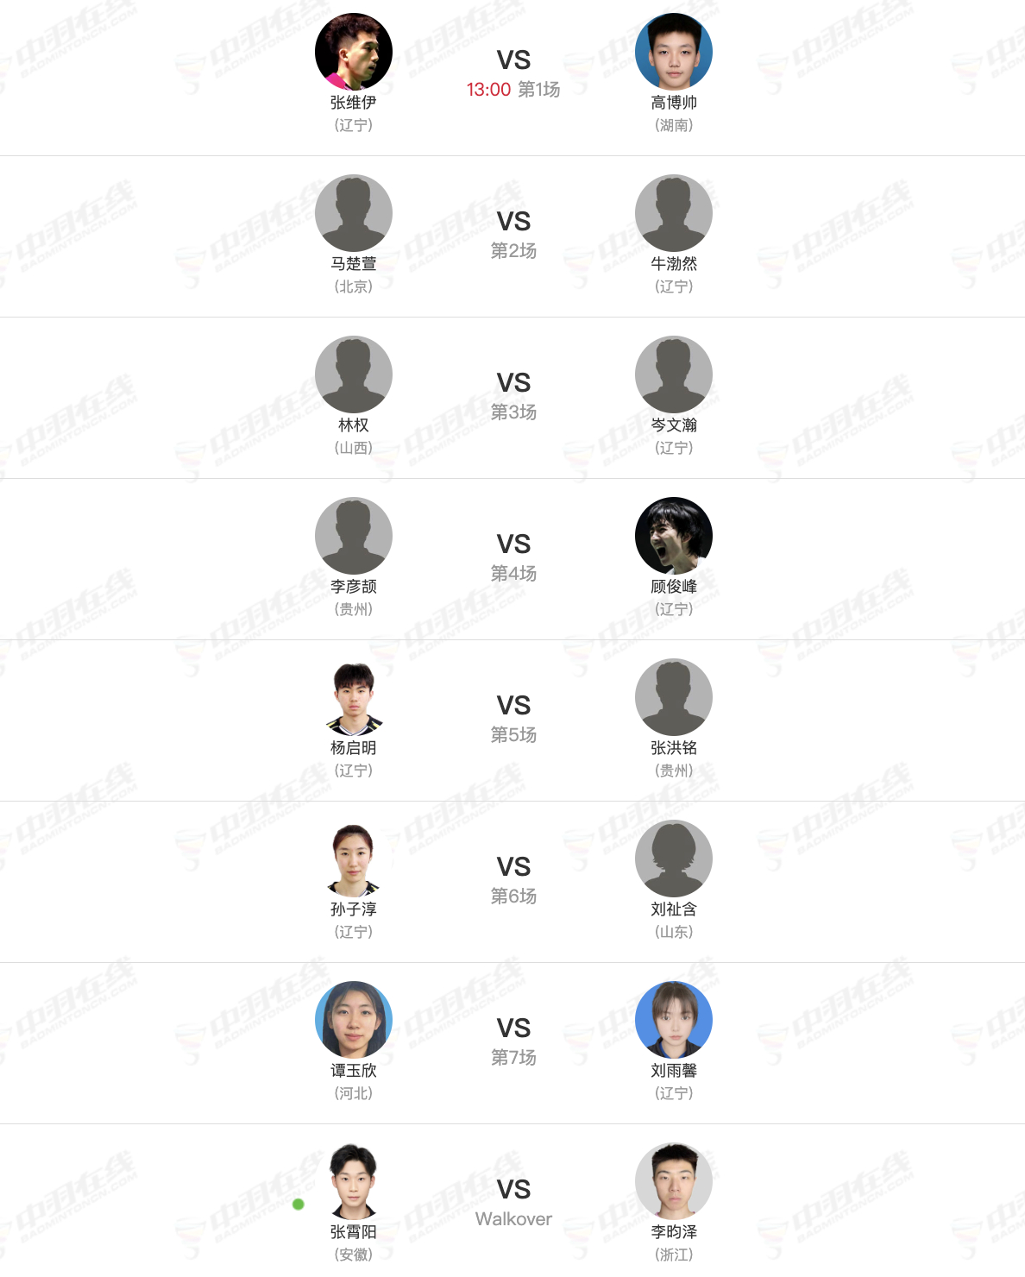Open 杨启明's player photo

coord(354,697)
